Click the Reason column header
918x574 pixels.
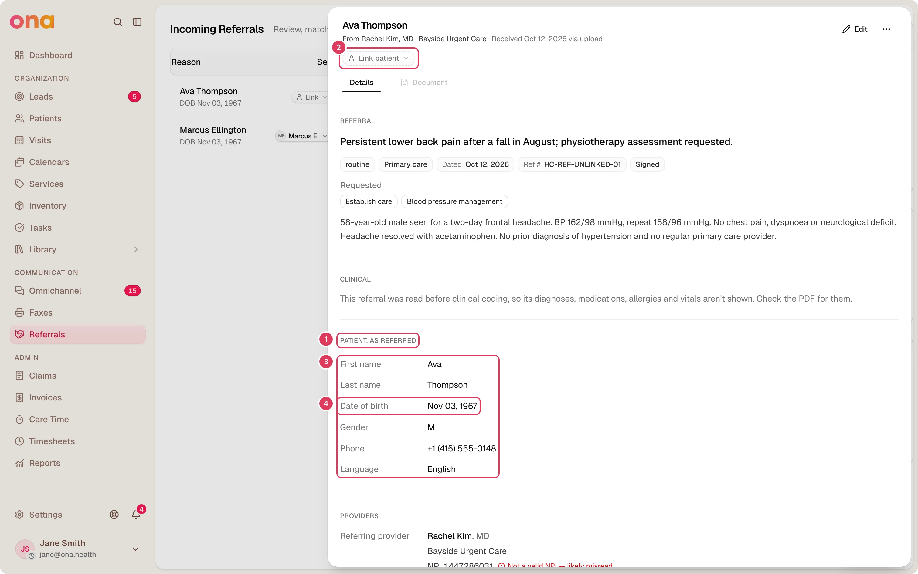[186, 62]
